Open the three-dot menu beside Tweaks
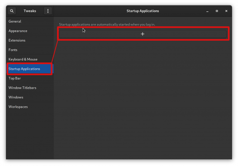Image resolution: width=238 pixels, height=166 pixels. (48, 11)
